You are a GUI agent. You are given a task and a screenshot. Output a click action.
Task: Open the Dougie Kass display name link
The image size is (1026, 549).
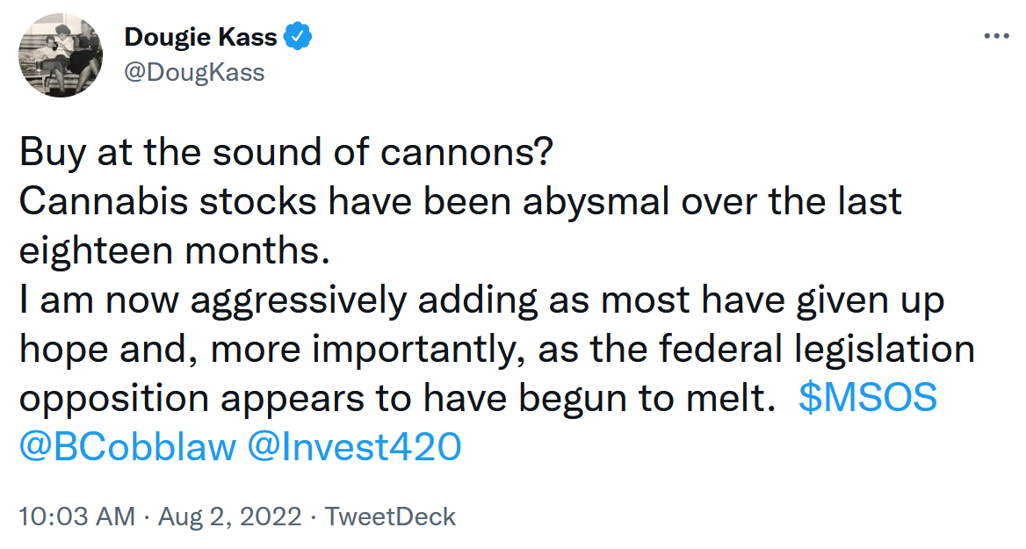point(200,37)
